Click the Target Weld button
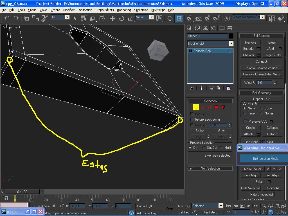288x216 pixels. coord(272,55)
